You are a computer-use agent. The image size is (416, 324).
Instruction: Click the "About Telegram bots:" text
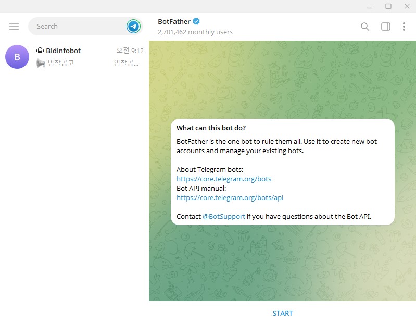pos(210,170)
